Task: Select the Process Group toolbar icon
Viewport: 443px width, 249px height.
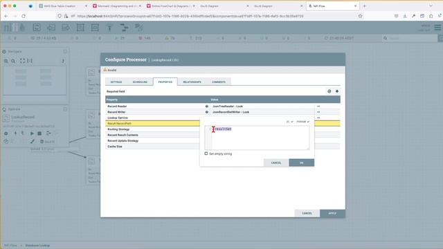Action: coord(80,28)
